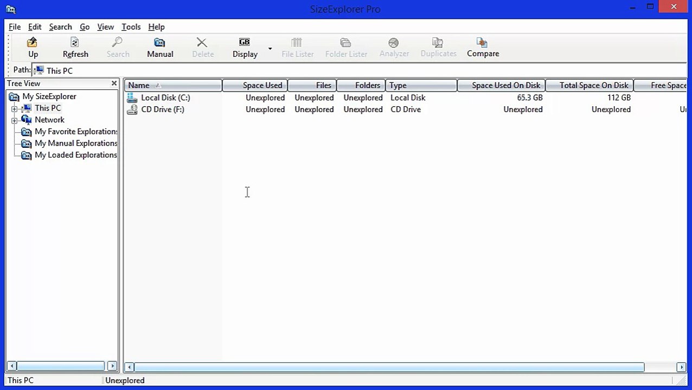This screenshot has height=390, width=692.
Task: Sort by the Type column header
Action: pos(421,86)
